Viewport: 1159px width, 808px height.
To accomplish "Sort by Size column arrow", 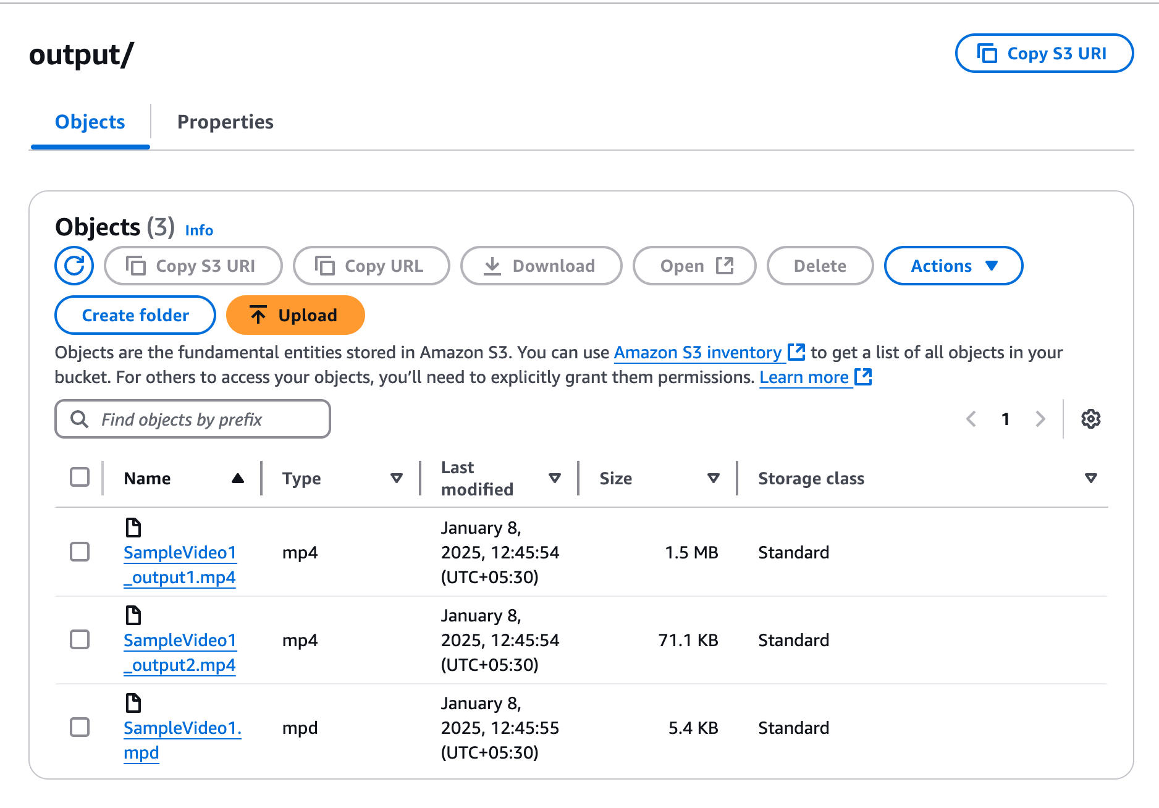I will 714,478.
